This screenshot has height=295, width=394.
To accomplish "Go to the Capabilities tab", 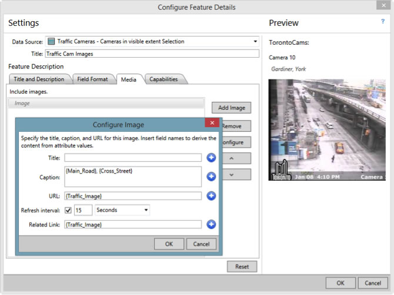I will tap(163, 79).
